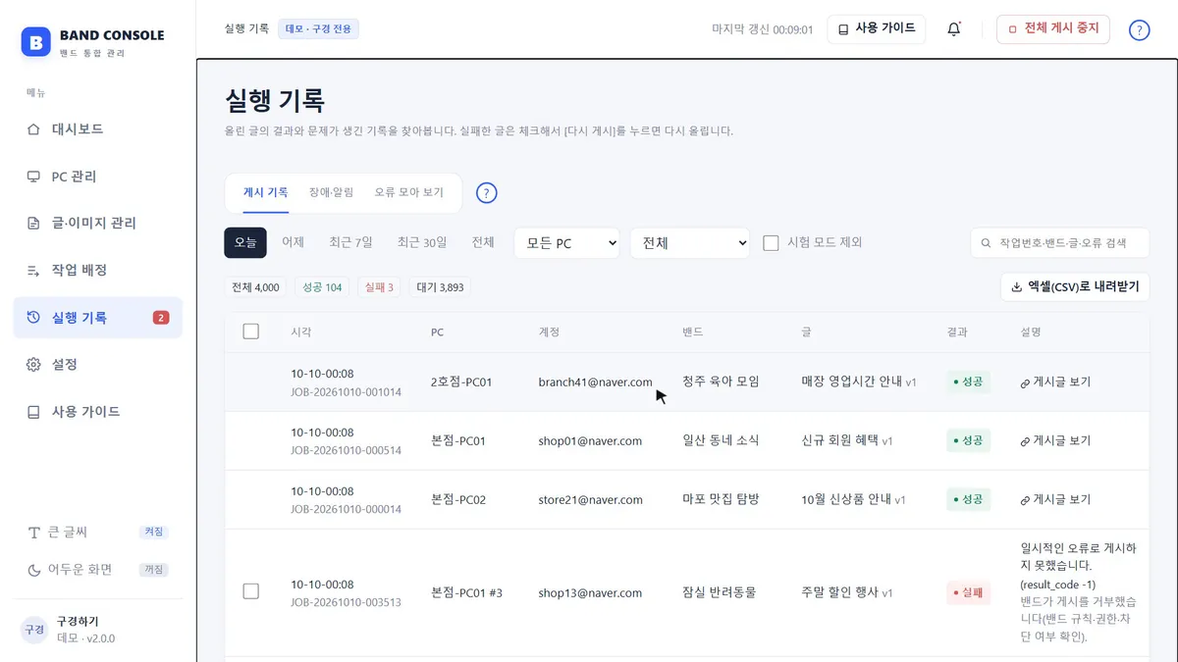
Task: Select the 오늘 date filter
Action: (x=245, y=242)
